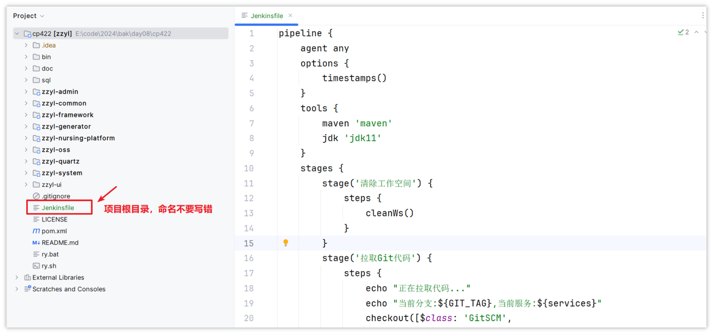
Task: Click line number 18 in the gutter
Action: pos(248,288)
